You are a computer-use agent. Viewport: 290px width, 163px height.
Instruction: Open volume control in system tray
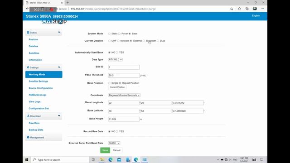pos(230,160)
